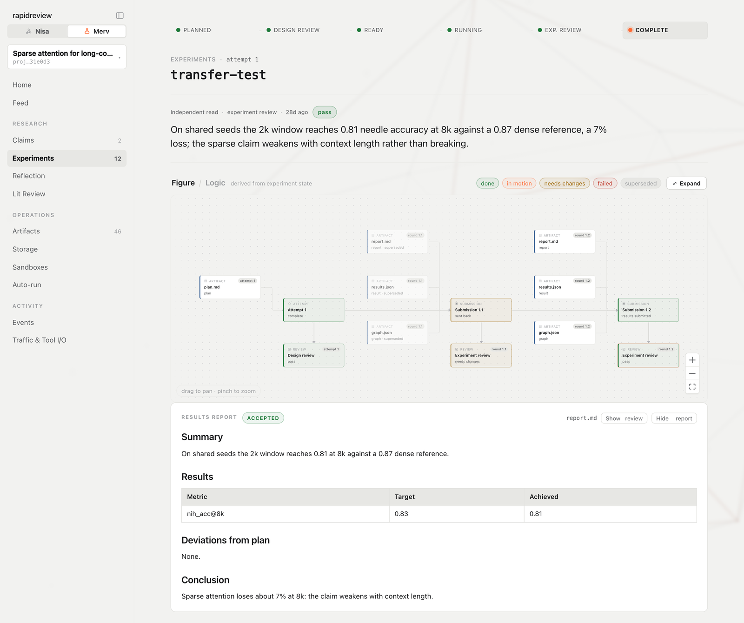Open the round 1.1 report.md node
Image resolution: width=744 pixels, height=623 pixels.
[397, 241]
